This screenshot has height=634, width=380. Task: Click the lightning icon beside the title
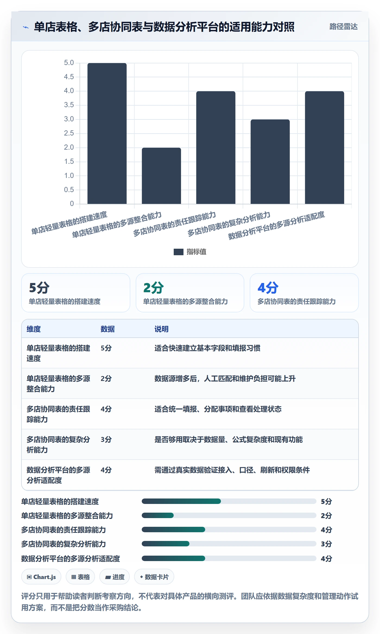tap(26, 27)
